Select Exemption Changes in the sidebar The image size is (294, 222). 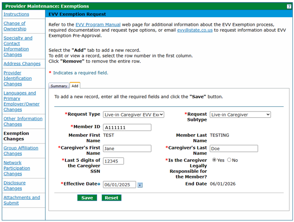[x=16, y=136]
